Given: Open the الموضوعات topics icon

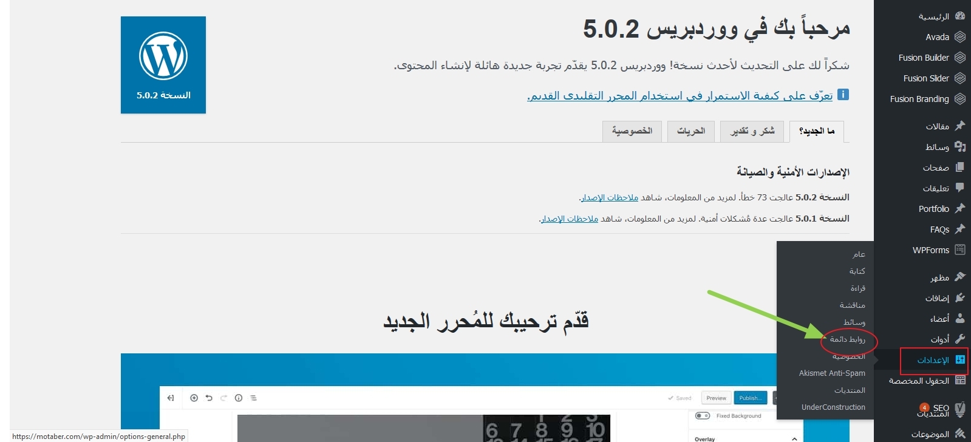Looking at the screenshot, I should 959,433.
